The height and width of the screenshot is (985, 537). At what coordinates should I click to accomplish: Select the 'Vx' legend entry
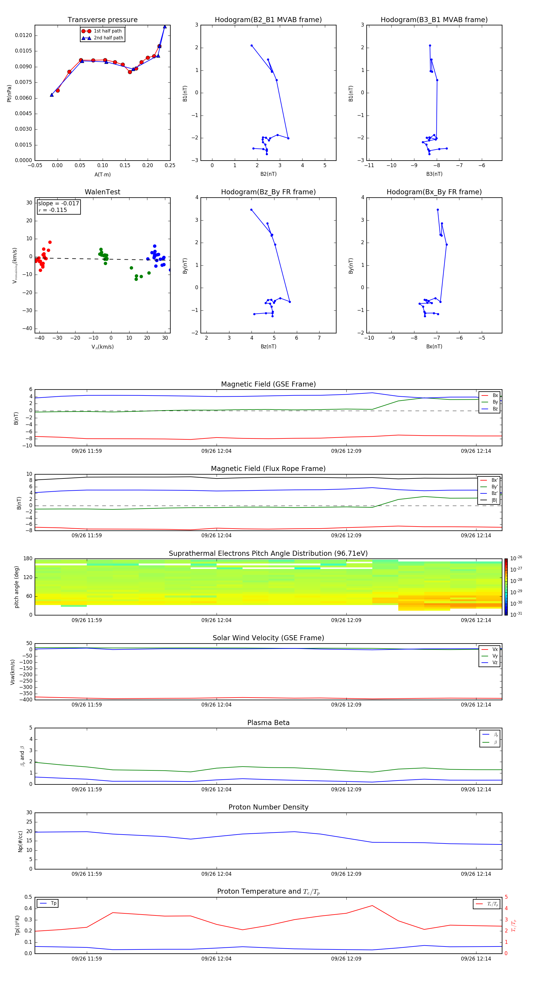pos(490,649)
